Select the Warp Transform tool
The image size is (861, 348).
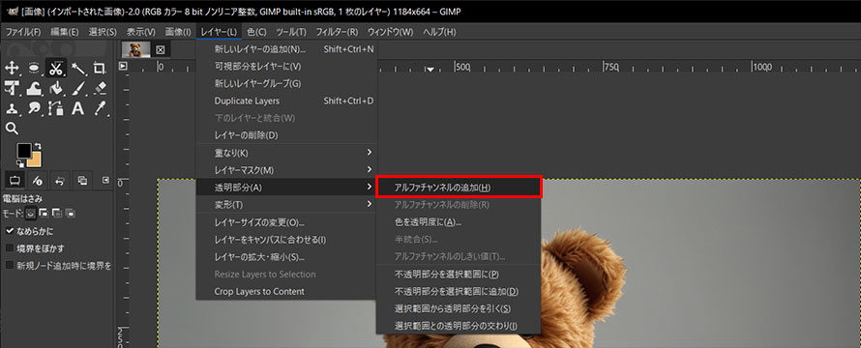pyautogui.click(x=34, y=88)
